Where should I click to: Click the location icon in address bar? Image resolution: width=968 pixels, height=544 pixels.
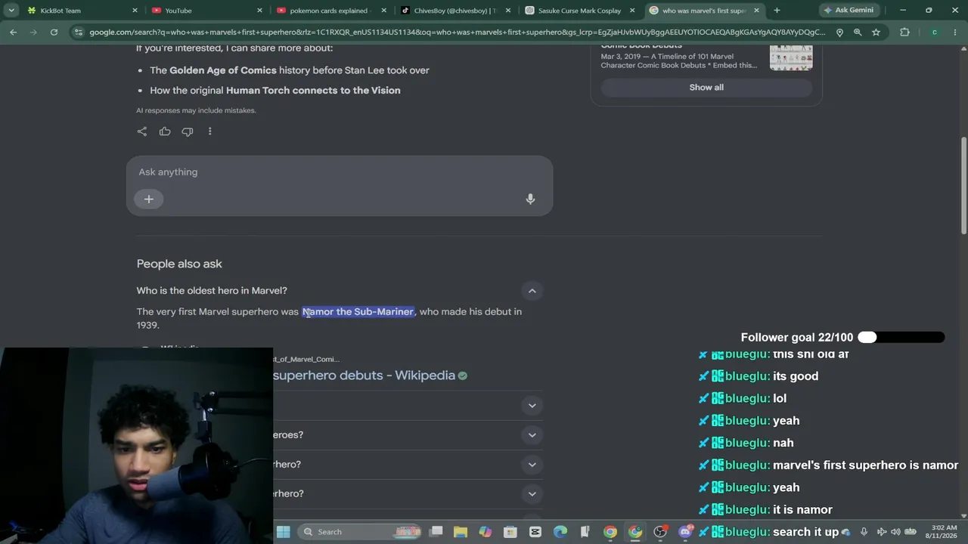[x=839, y=32]
